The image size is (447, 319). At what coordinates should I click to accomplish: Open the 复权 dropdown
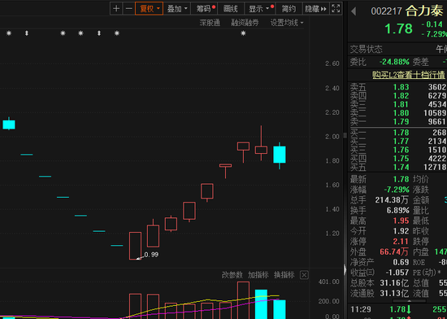point(149,9)
